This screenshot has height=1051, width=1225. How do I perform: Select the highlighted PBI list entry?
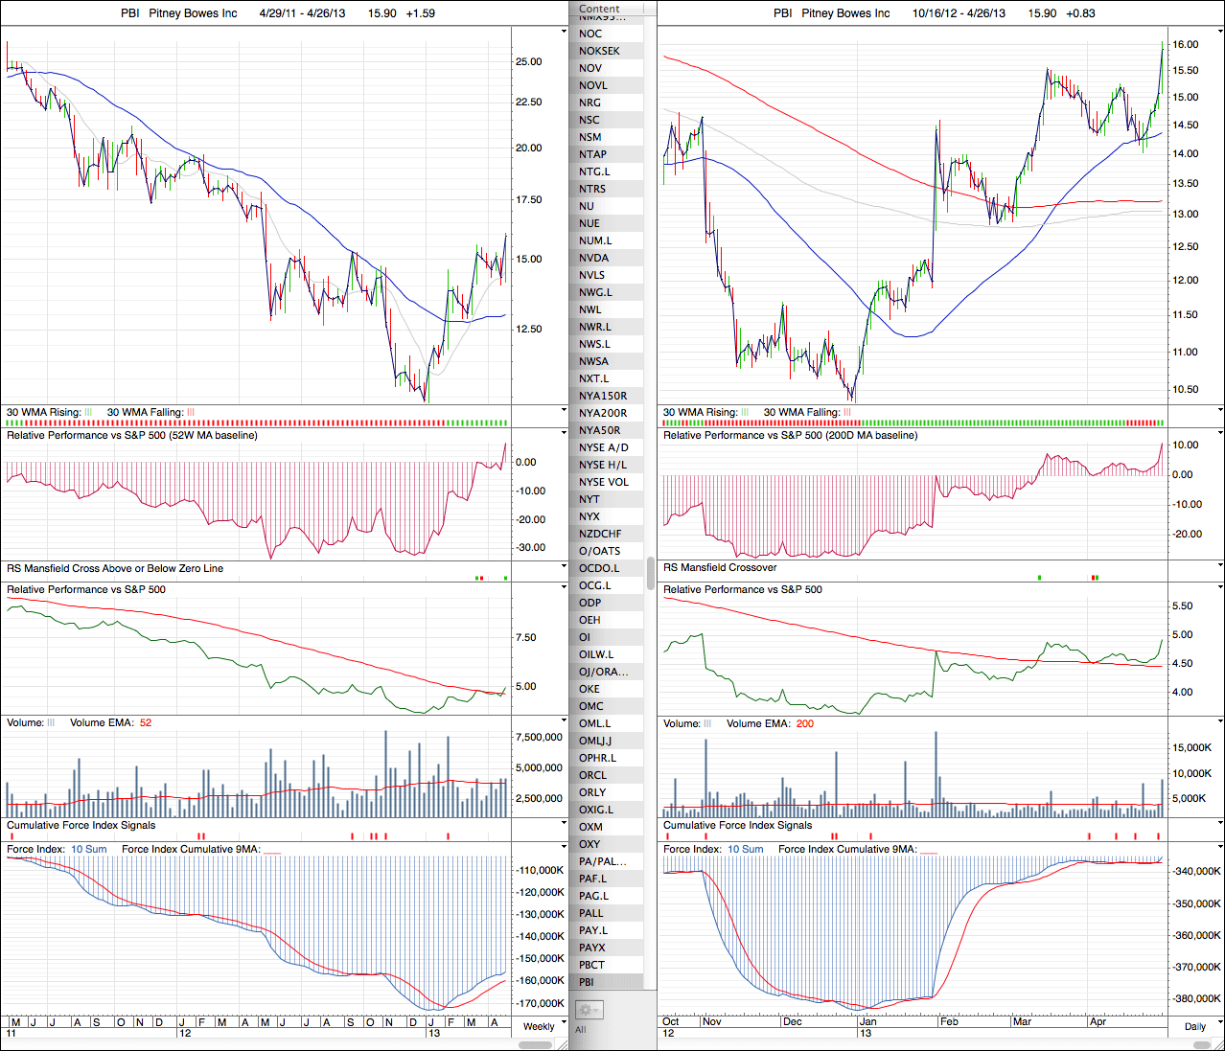pyautogui.click(x=587, y=982)
